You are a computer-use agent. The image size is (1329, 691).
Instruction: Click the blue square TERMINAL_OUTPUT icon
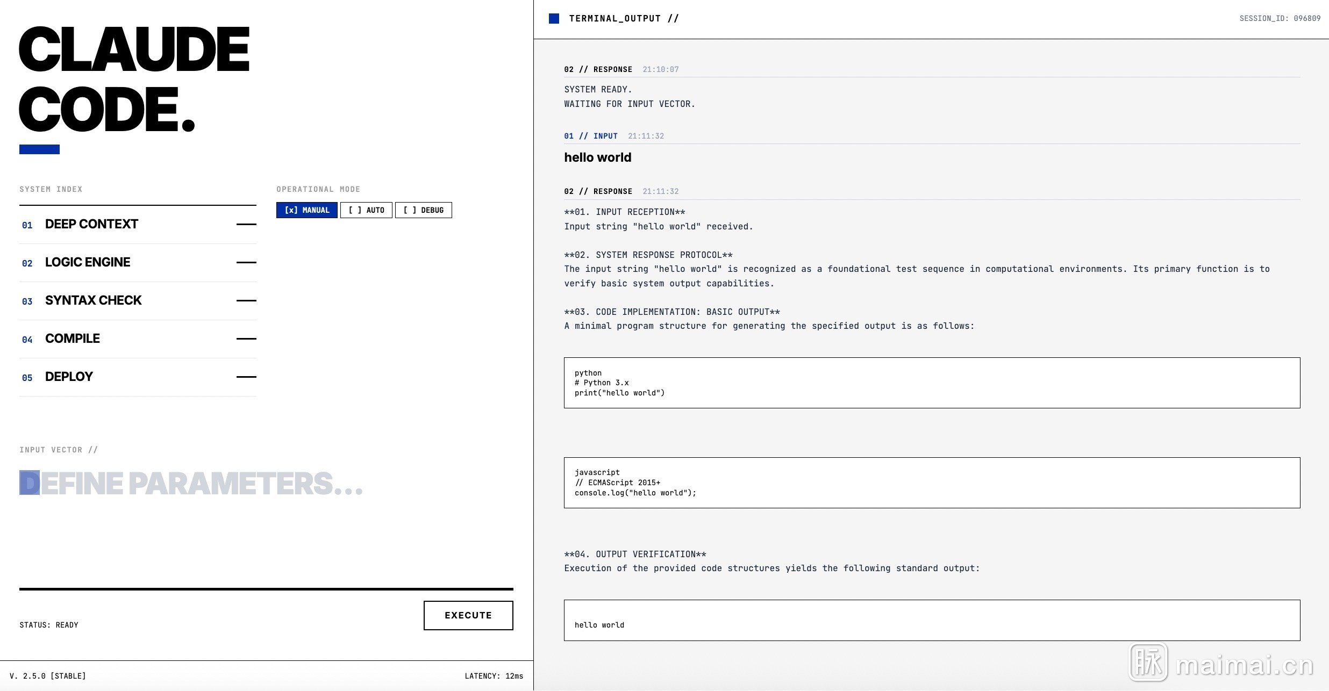pos(554,19)
